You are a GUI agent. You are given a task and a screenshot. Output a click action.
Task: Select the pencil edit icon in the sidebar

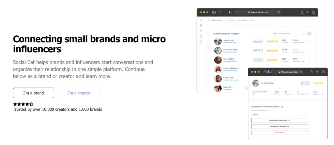pos(201,25)
